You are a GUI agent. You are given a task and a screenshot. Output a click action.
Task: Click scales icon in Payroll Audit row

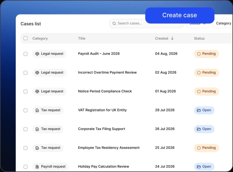point(37,54)
